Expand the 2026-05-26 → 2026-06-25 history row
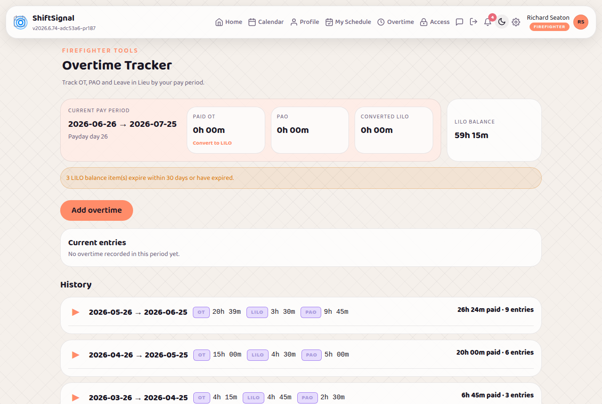Image resolution: width=602 pixels, height=404 pixels. (x=75, y=312)
